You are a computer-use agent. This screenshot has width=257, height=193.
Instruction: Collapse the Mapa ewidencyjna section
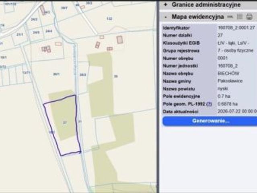tap(166, 17)
